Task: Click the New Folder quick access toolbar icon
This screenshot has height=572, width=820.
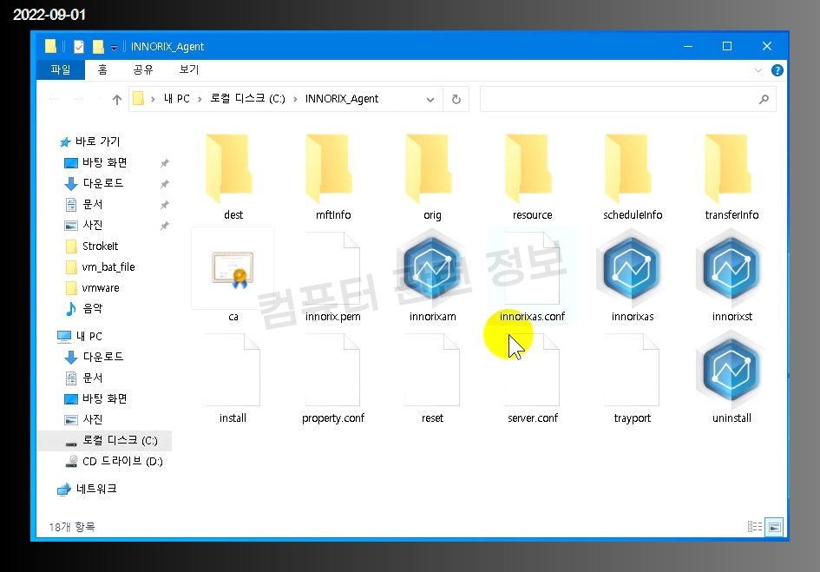Action: [x=98, y=47]
